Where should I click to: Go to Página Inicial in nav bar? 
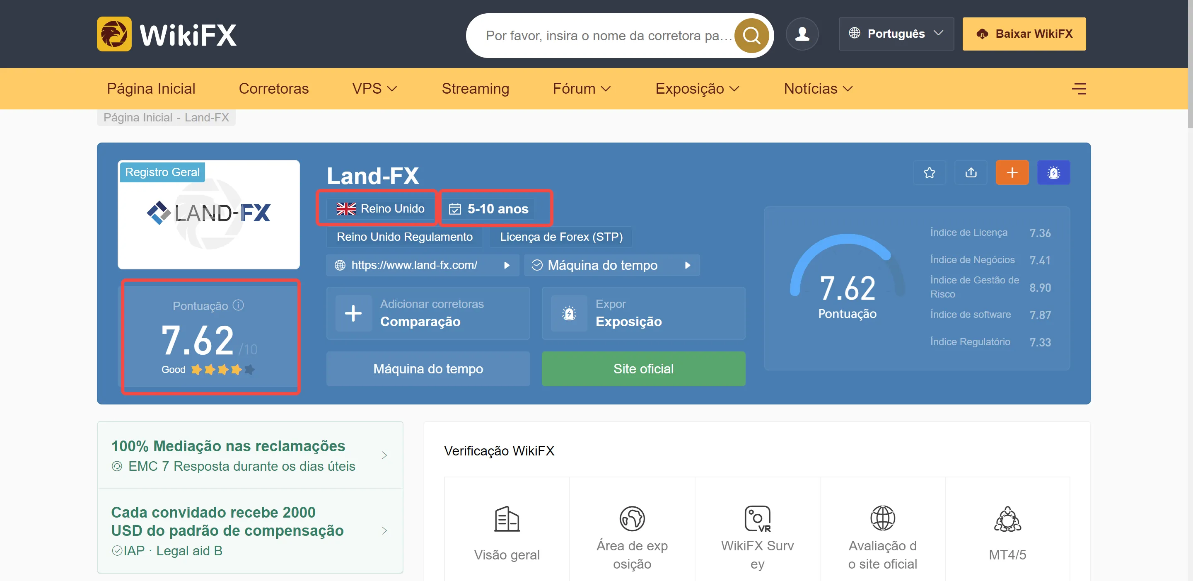pyautogui.click(x=151, y=89)
